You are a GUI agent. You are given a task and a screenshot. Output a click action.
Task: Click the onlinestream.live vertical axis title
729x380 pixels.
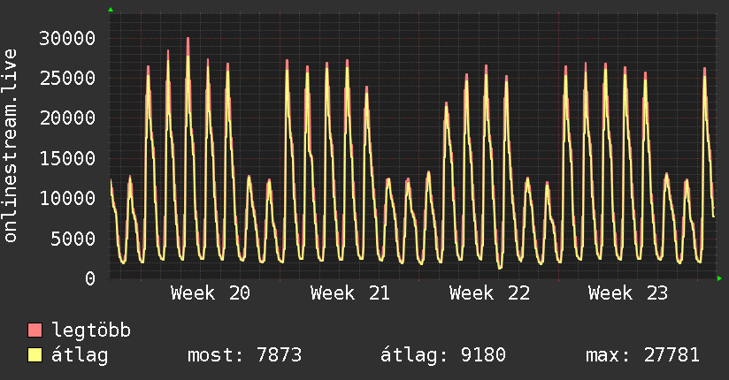(x=11, y=146)
